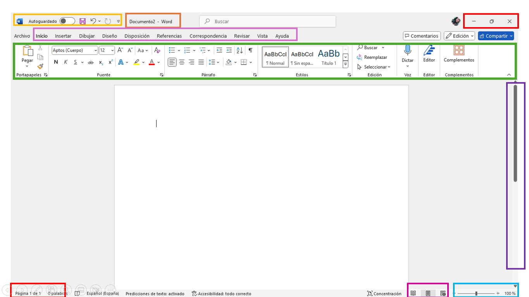Screen dimensions: 529x297
Task: Show paragraph marks with the pilcrow icon
Action: pos(250,50)
